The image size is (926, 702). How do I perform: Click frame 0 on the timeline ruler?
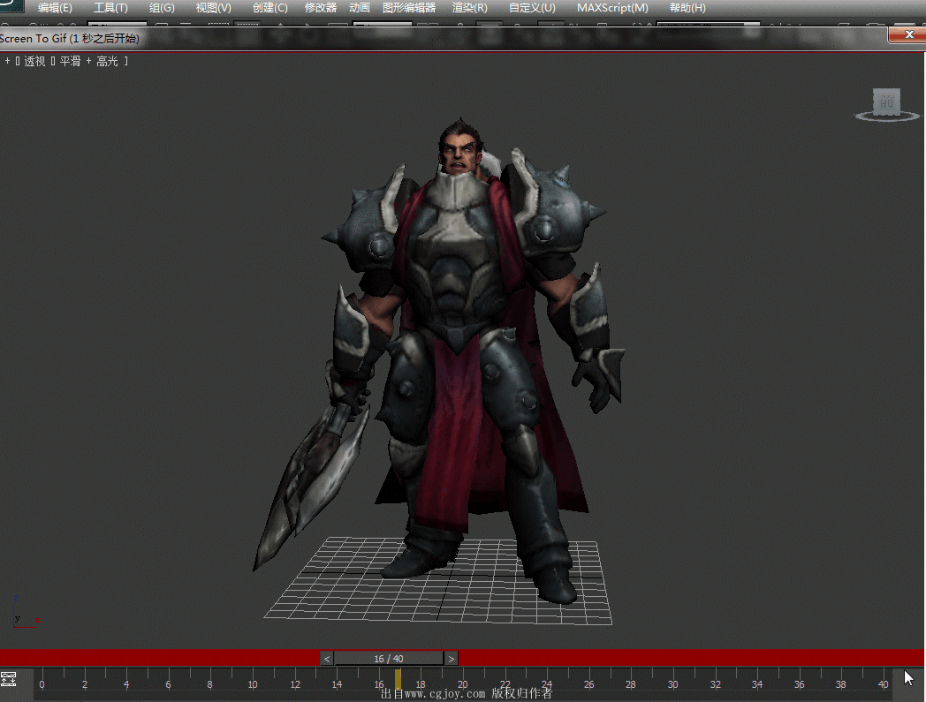click(x=42, y=684)
